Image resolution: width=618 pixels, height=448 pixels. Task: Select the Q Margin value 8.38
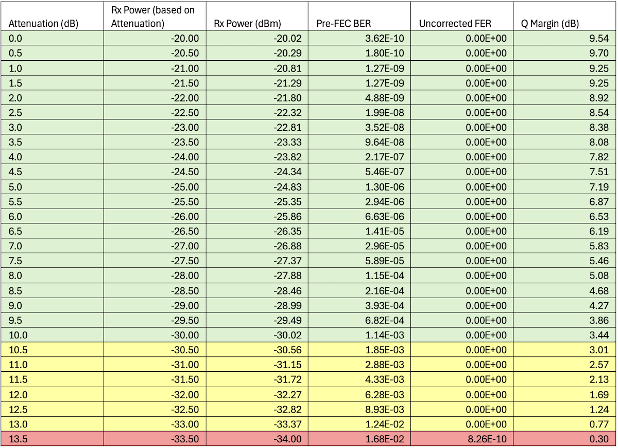pos(564,128)
